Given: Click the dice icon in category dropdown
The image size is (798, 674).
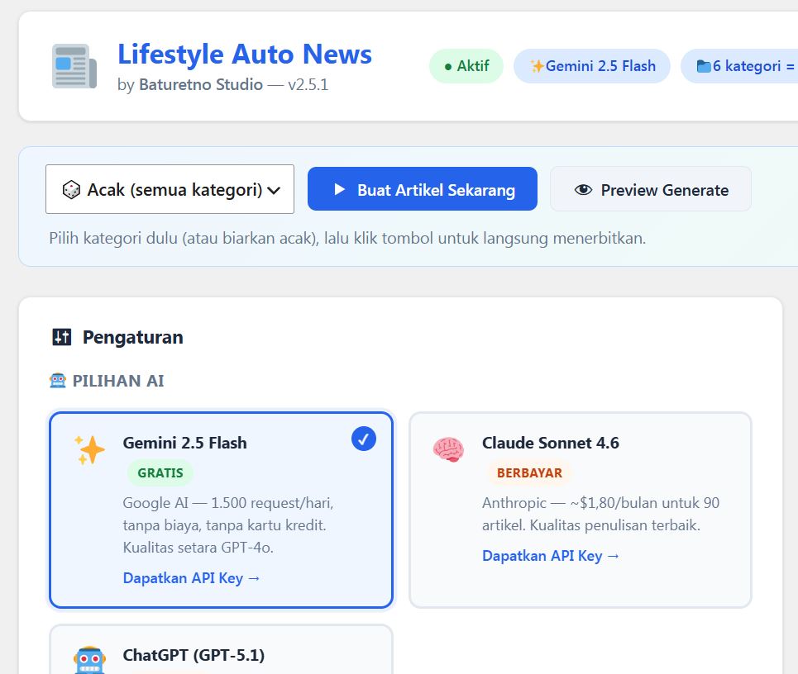Looking at the screenshot, I should coord(71,190).
